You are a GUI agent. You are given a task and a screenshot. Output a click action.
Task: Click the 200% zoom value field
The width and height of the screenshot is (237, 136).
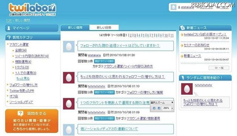click(x=166, y=108)
